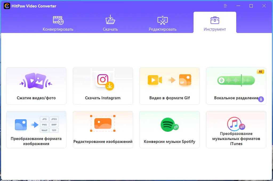Select the Редактирование изображений image editor
Screen dimensions: 273x181
pos(103,125)
